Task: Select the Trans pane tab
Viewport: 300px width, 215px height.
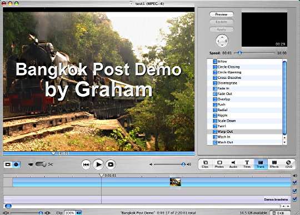Action: (x=261, y=164)
